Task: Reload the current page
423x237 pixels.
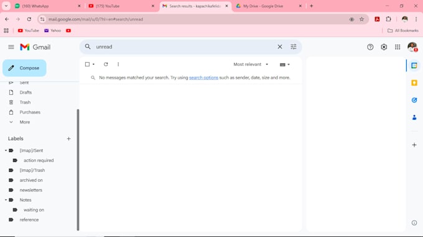Action: [x=29, y=19]
